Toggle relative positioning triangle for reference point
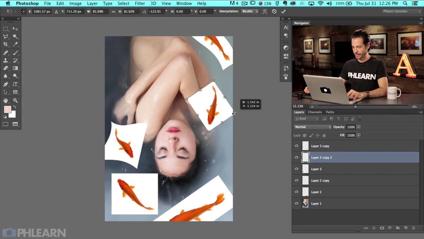424x239 pixels. [x=57, y=11]
